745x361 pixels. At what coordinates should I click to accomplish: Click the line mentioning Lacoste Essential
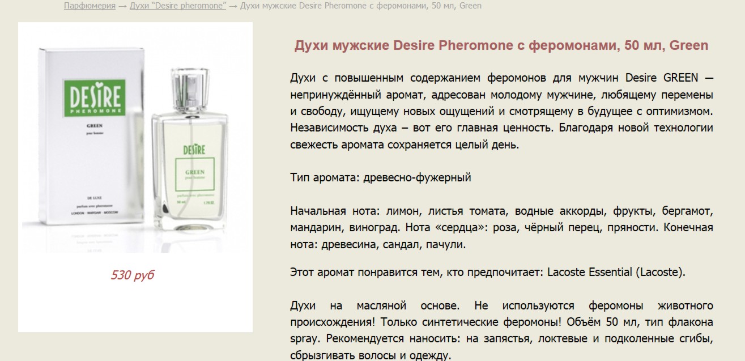[487, 272]
